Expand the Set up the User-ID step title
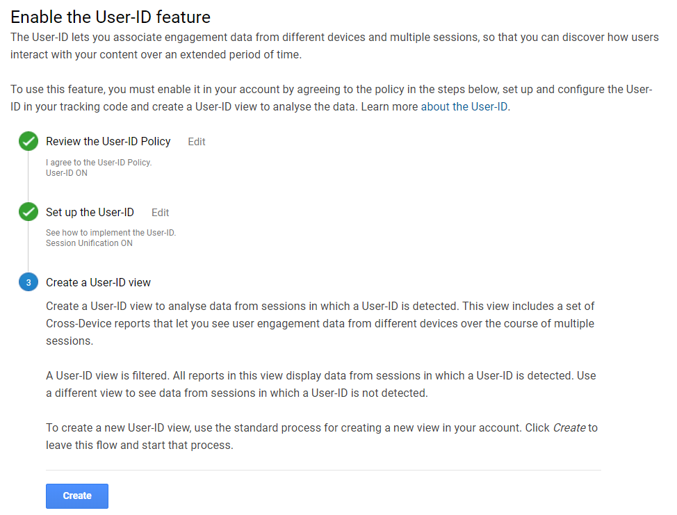The height and width of the screenshot is (515, 677). (90, 212)
